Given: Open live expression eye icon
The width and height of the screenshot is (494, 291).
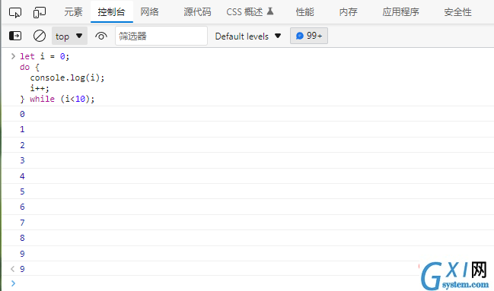Looking at the screenshot, I should (100, 36).
